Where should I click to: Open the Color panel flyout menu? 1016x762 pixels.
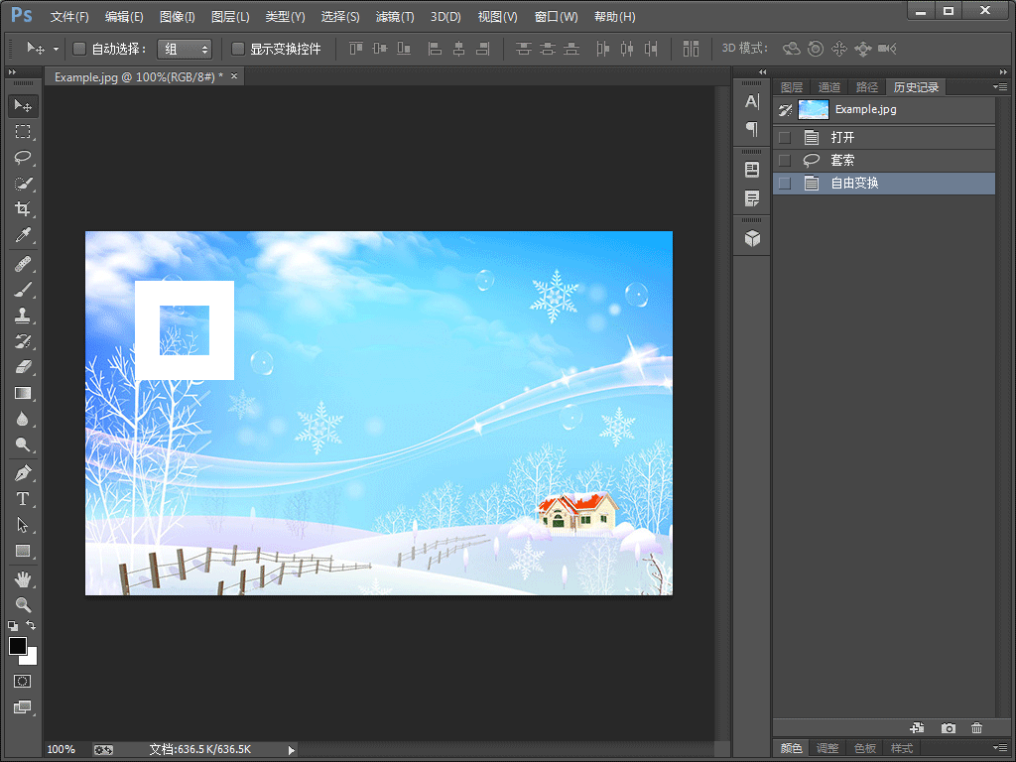click(1000, 748)
